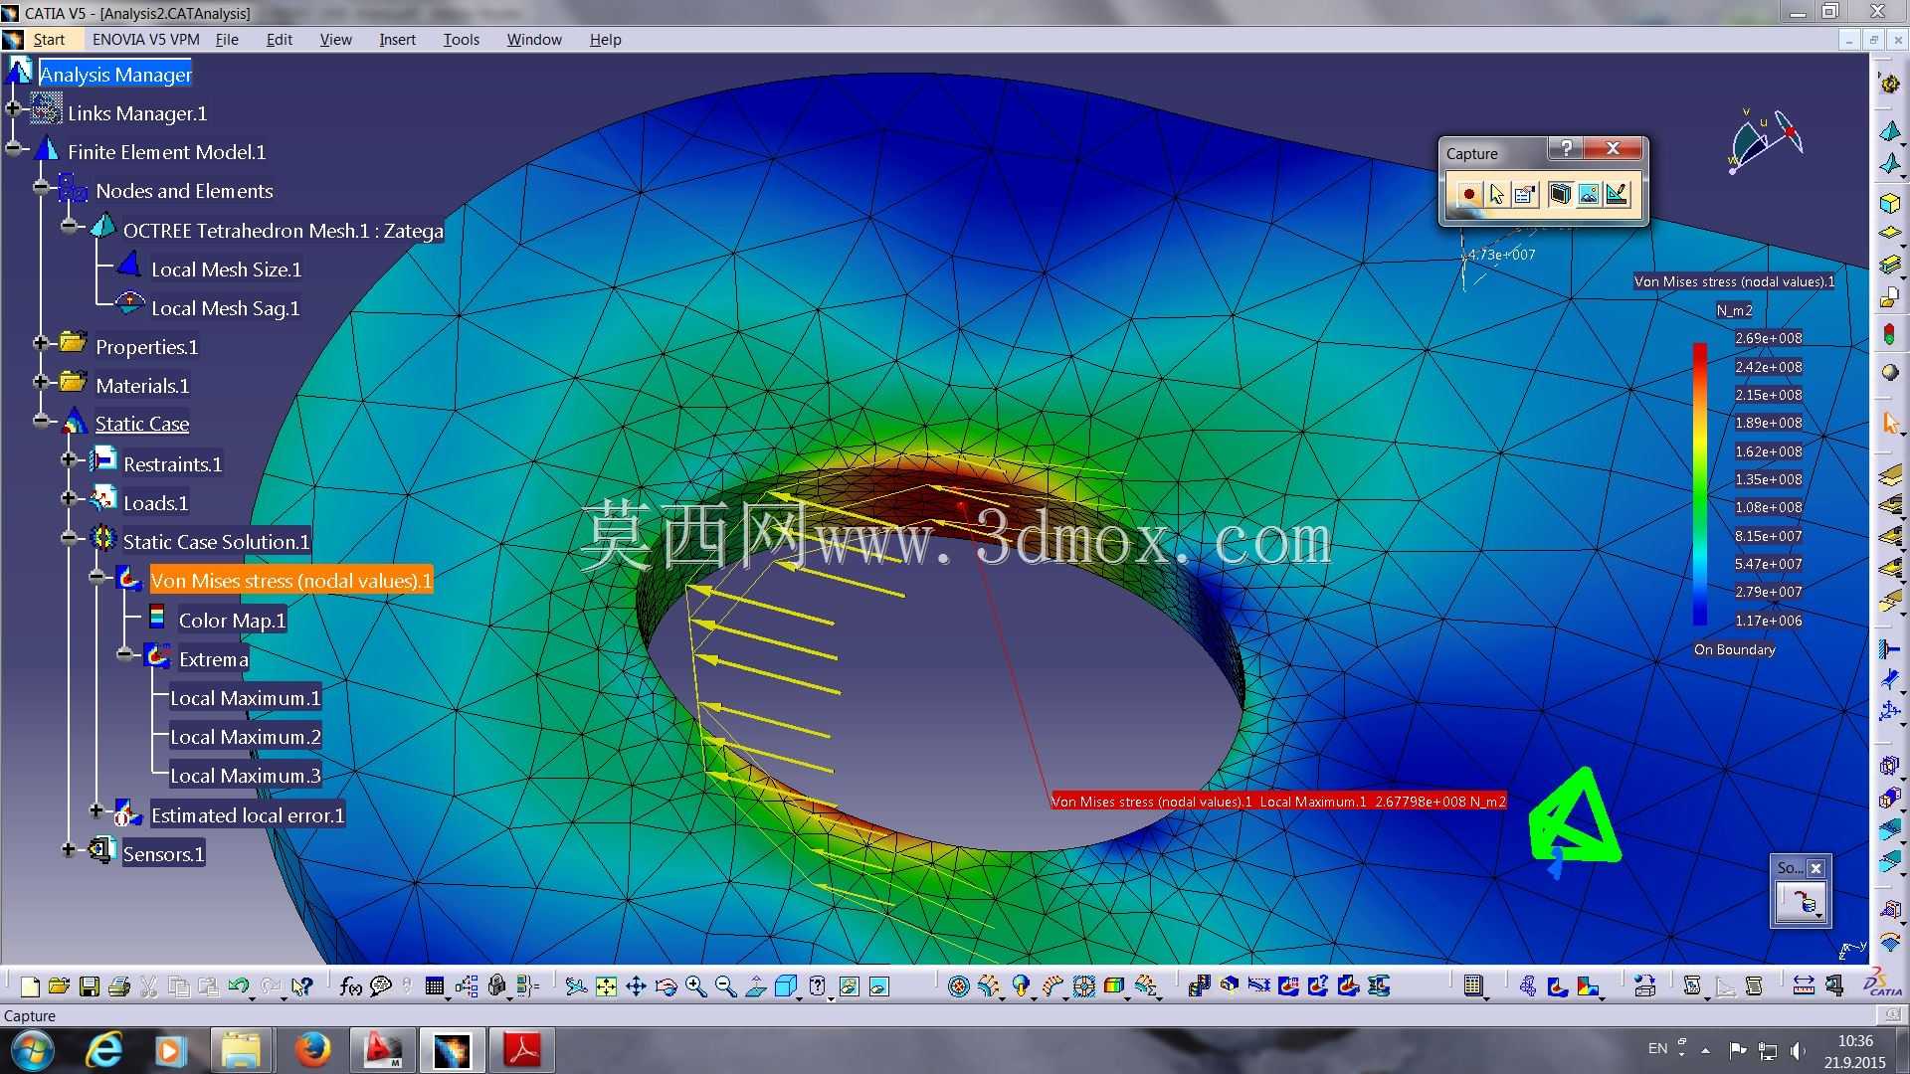Print using the printer icon
1910x1074 pixels.
coord(119,986)
